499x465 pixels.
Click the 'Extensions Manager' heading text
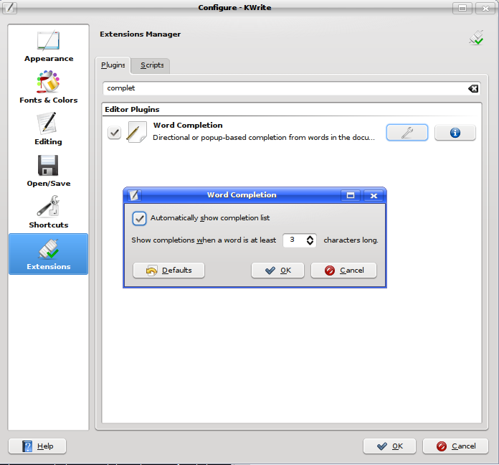140,34
